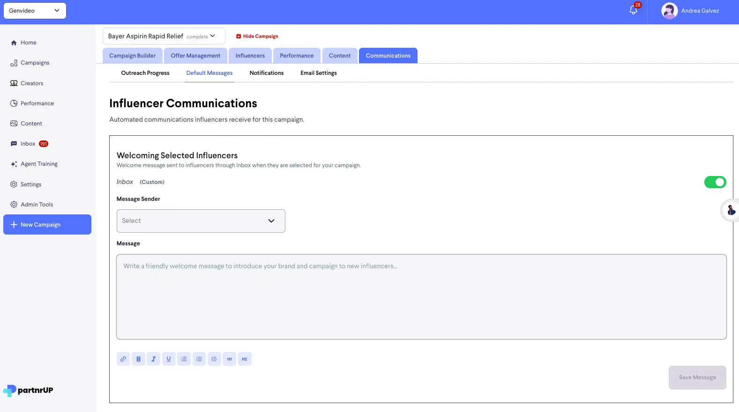Click into the welcome message text area
739x412 pixels.
pos(421,297)
